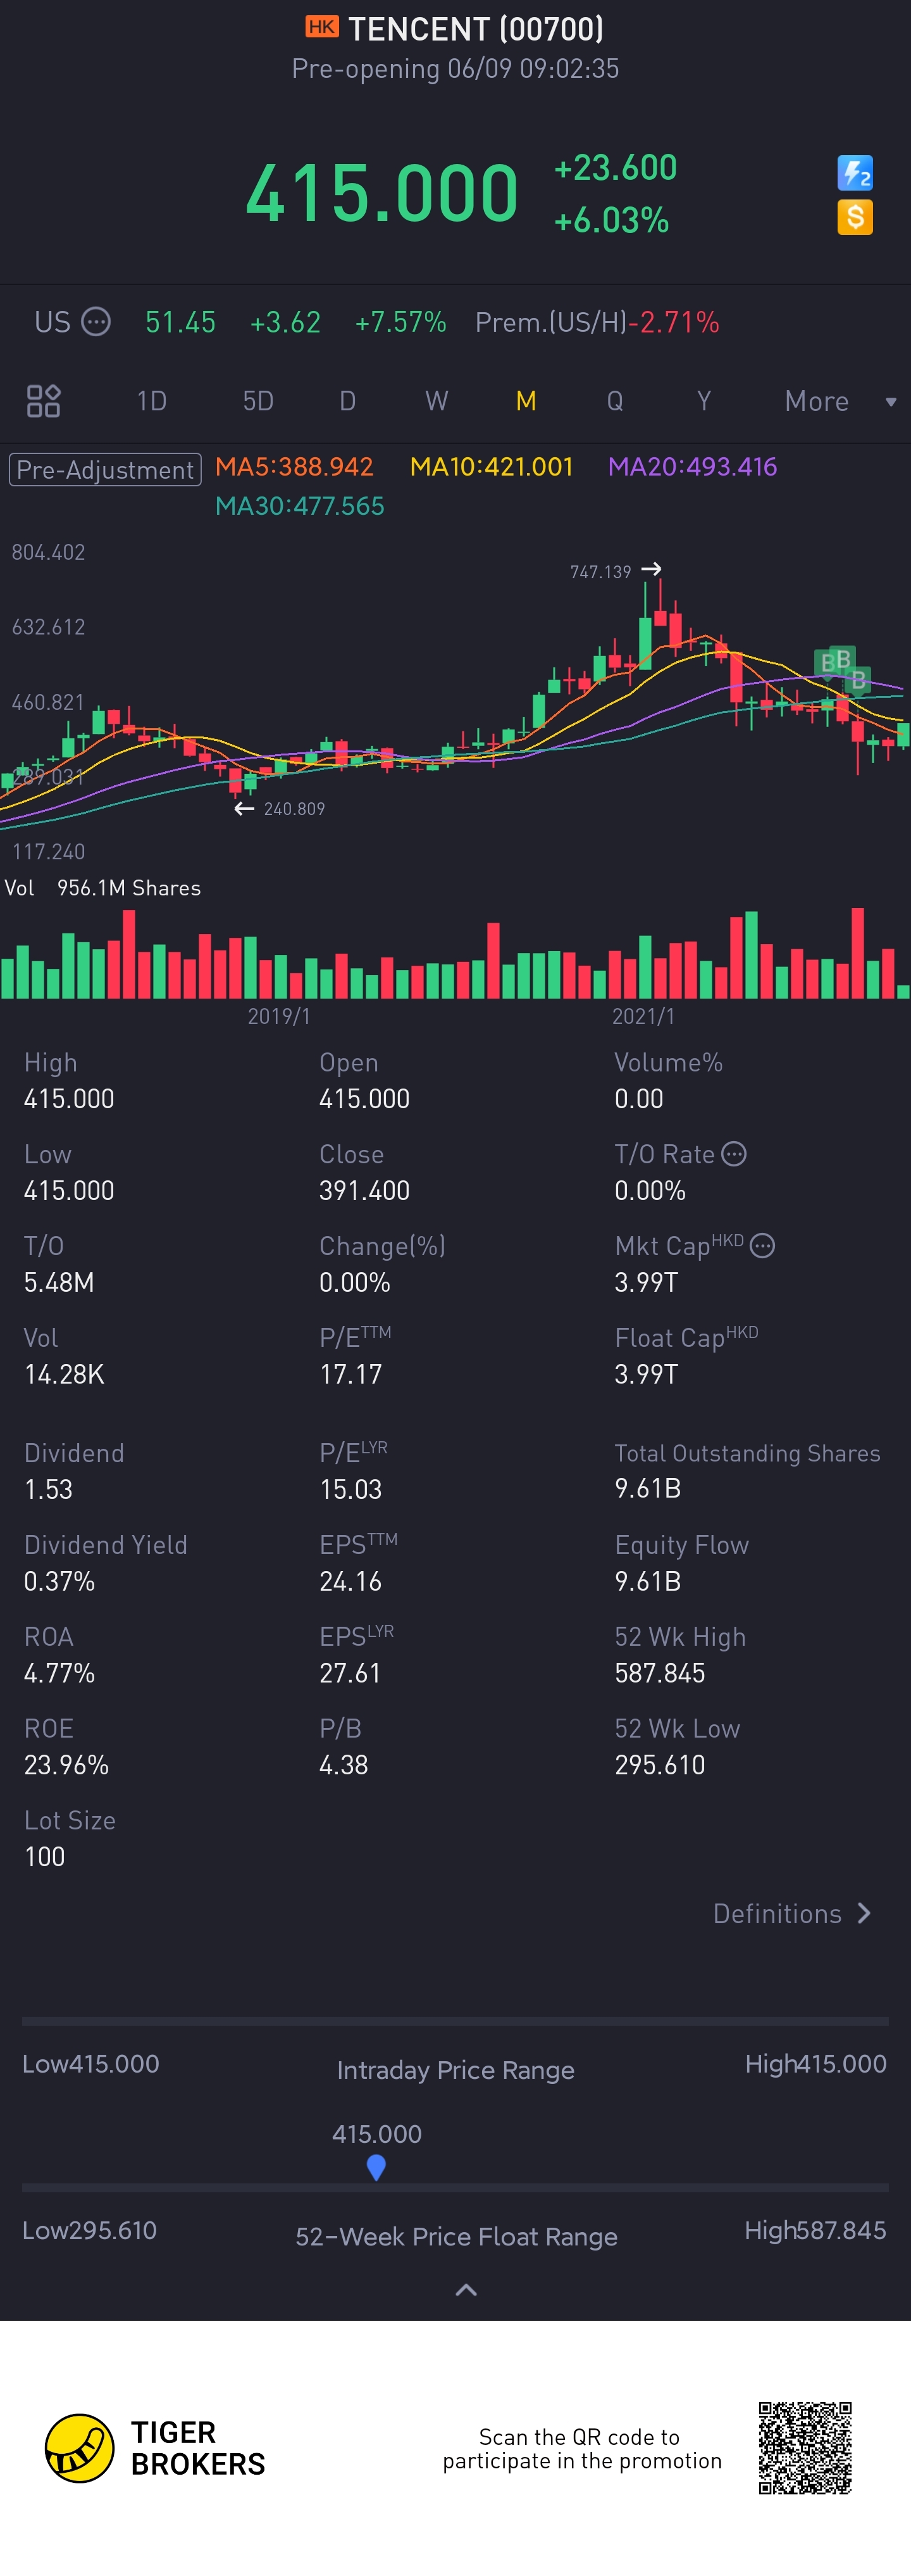Tap the T/O 5.48M value
Screen dimensions: 911x2576
[x=59, y=1282]
